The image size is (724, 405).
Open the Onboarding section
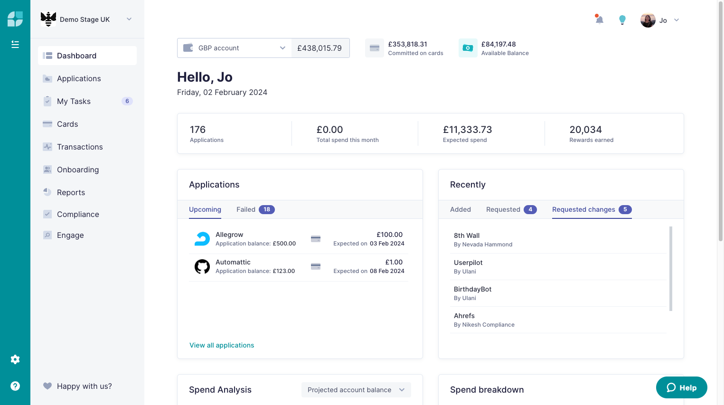[87, 170]
